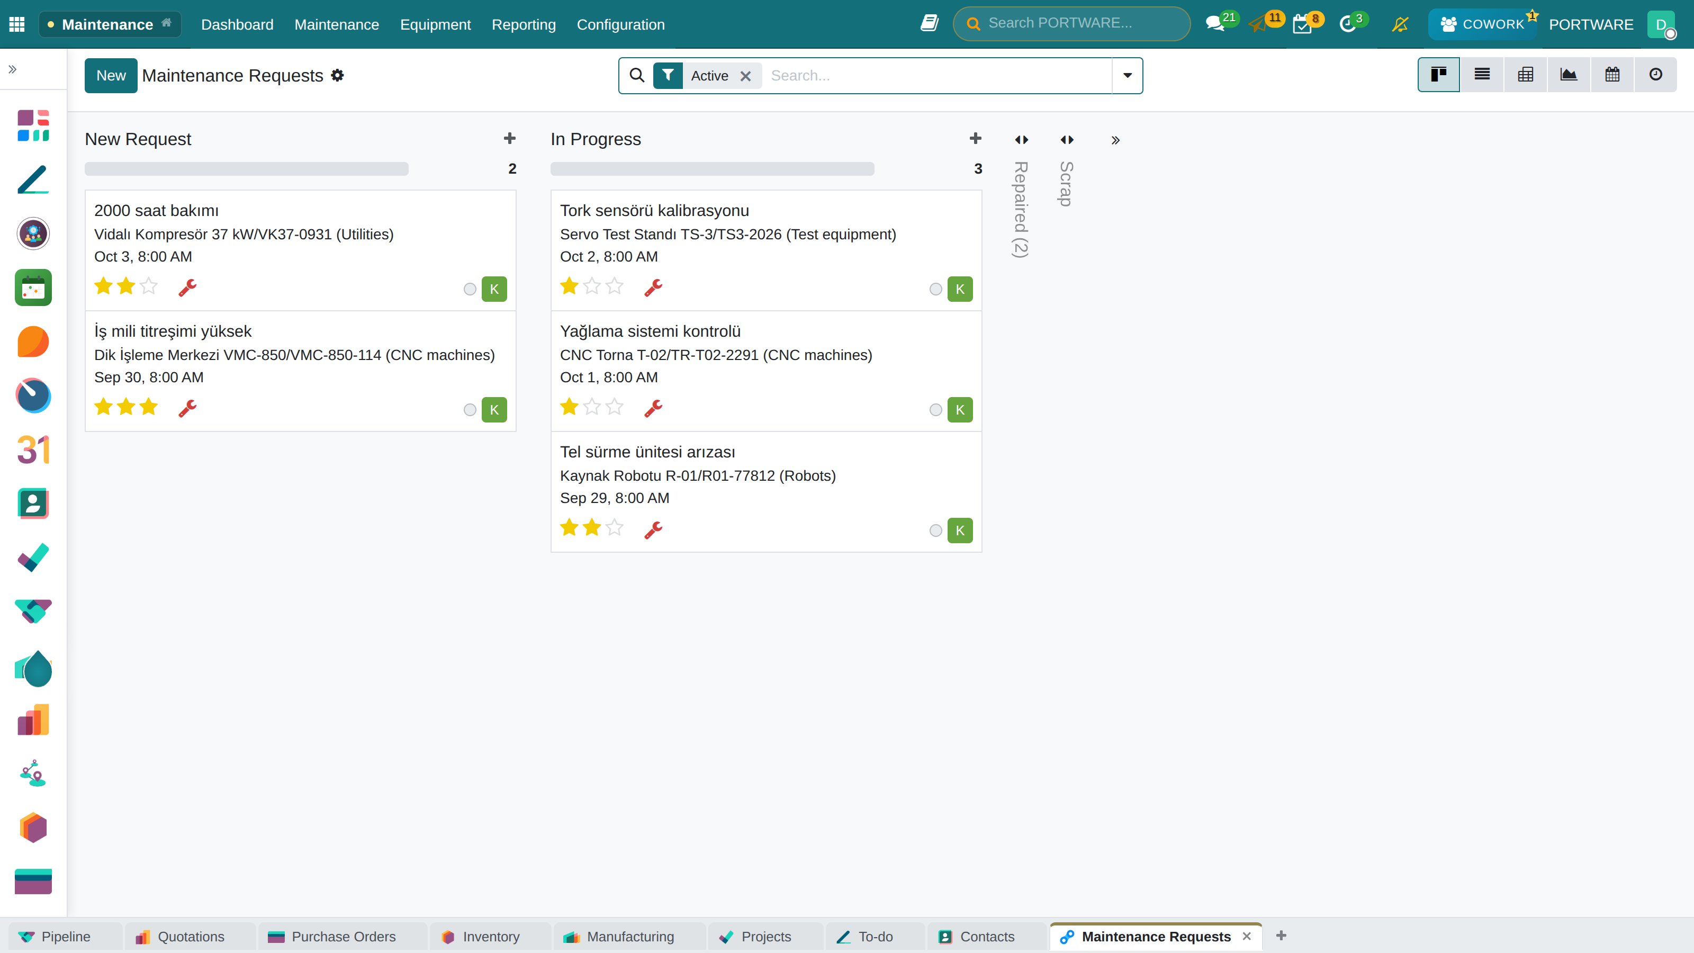
Task: Show the graph view
Action: coord(1569,75)
